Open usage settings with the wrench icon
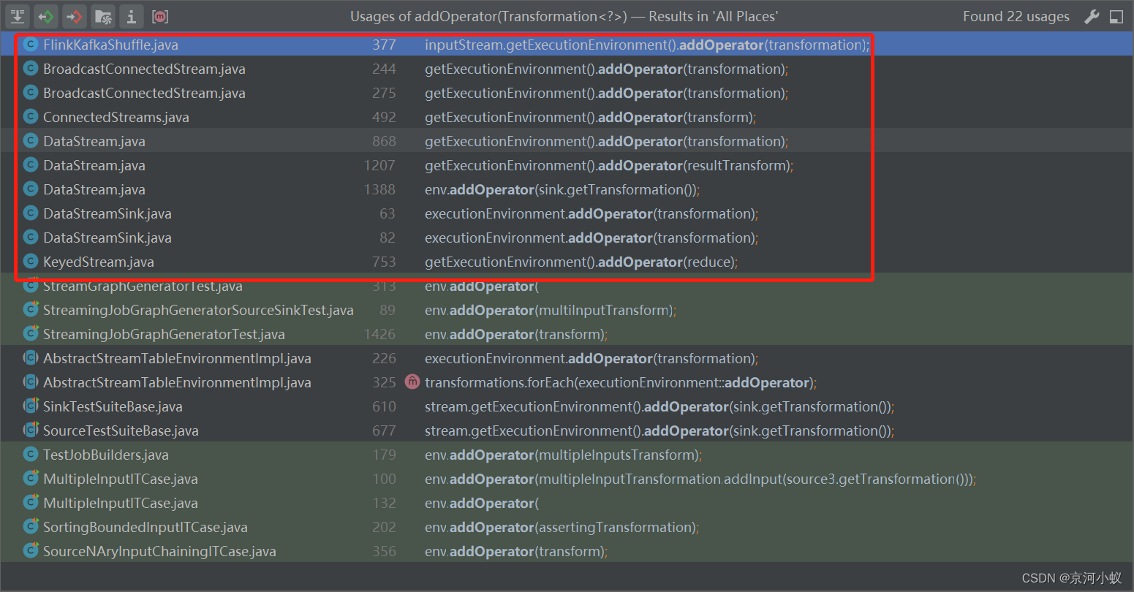The height and width of the screenshot is (592, 1134). click(1092, 16)
